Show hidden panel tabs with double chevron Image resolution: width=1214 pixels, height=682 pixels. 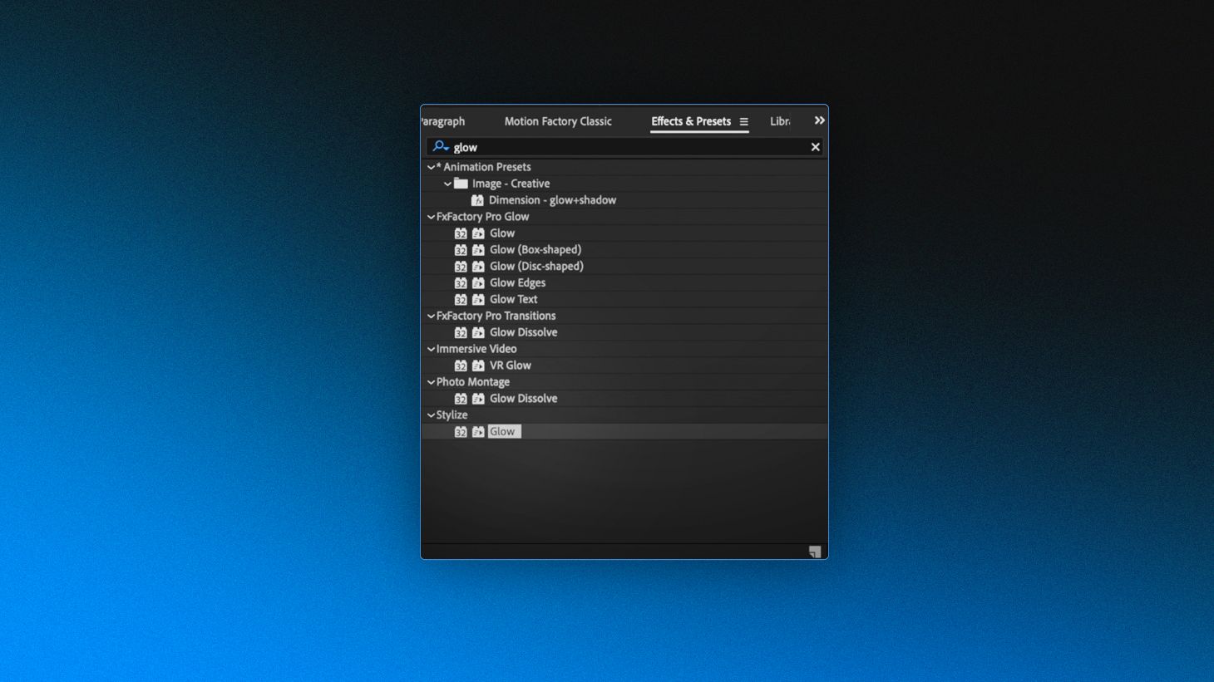pos(819,120)
